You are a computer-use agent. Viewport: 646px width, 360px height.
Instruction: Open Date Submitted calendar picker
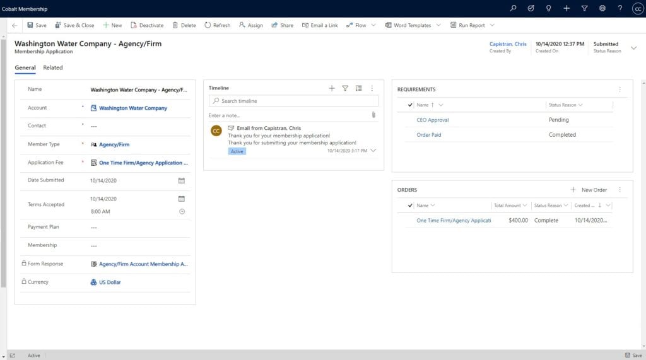(x=181, y=180)
